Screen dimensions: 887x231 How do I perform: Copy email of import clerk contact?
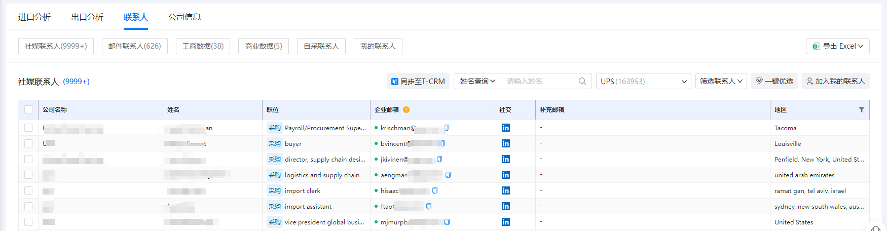pos(435,191)
